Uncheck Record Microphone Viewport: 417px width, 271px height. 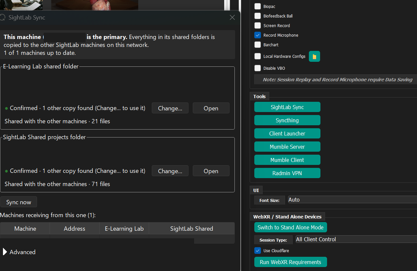click(258, 35)
